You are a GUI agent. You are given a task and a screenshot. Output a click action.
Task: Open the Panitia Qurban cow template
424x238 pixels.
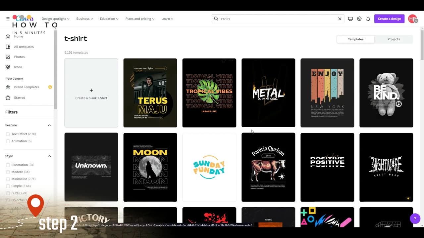tap(268, 167)
